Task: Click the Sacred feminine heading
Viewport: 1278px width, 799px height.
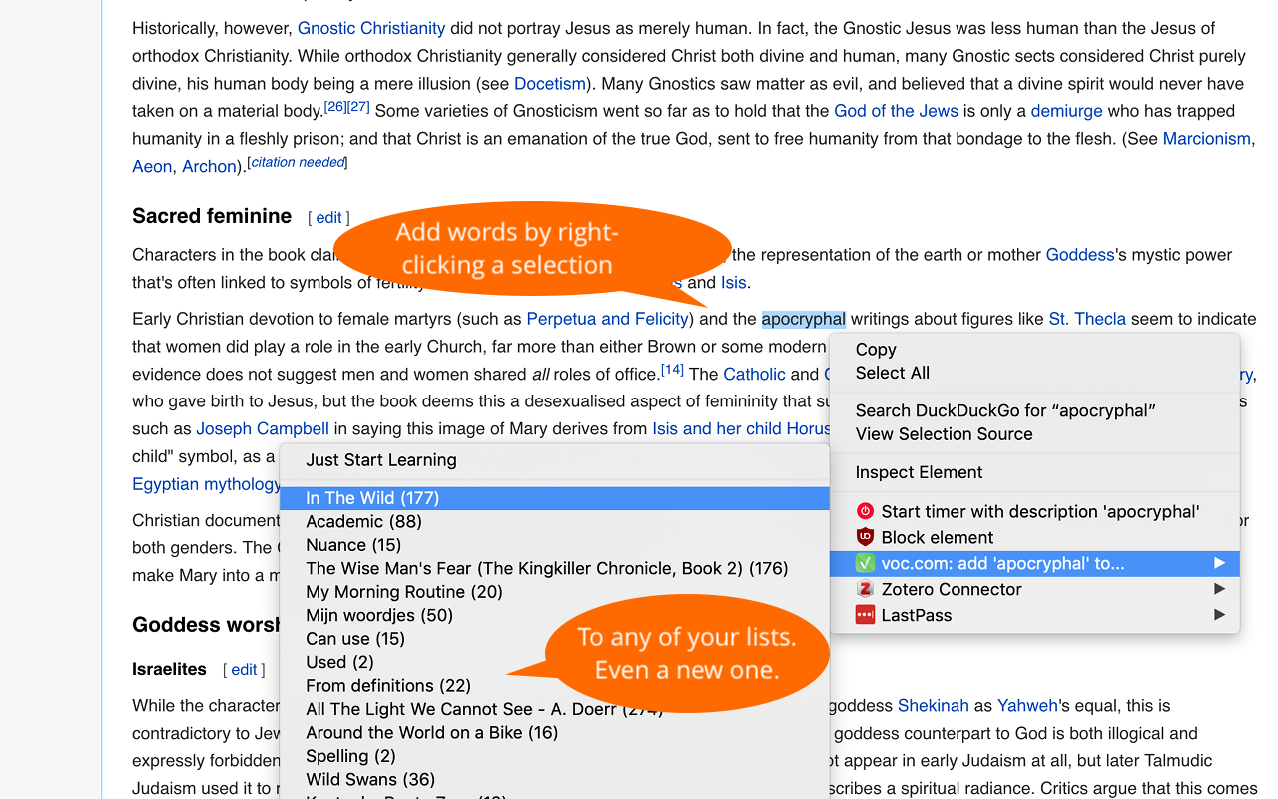Action: [x=212, y=216]
